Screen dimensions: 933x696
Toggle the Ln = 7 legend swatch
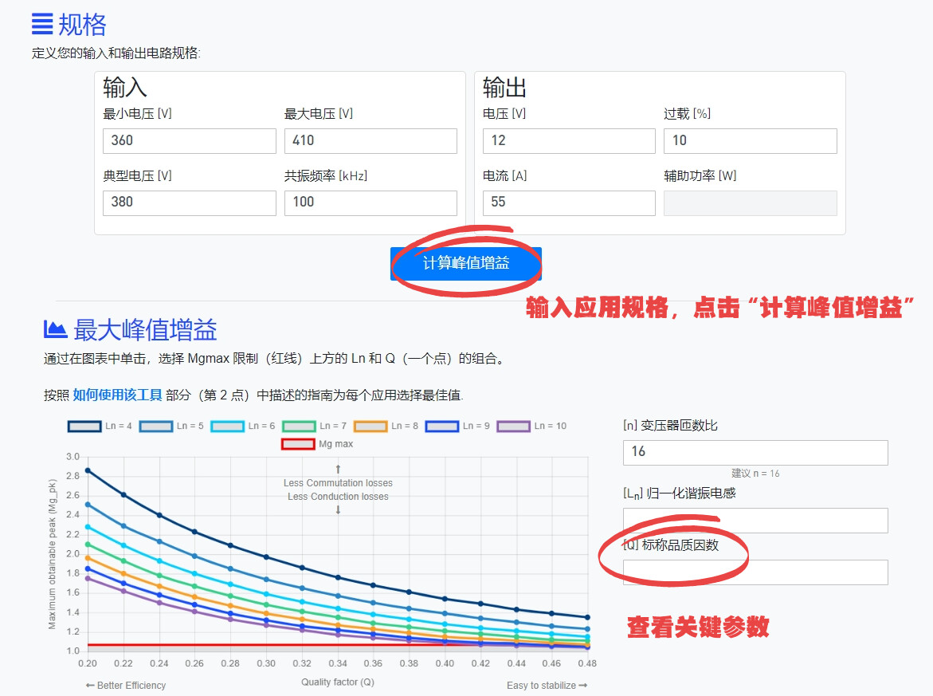pyautogui.click(x=300, y=427)
